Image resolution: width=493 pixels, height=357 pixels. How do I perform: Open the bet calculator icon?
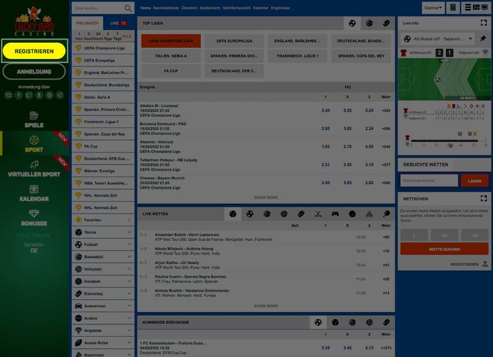pos(453,8)
